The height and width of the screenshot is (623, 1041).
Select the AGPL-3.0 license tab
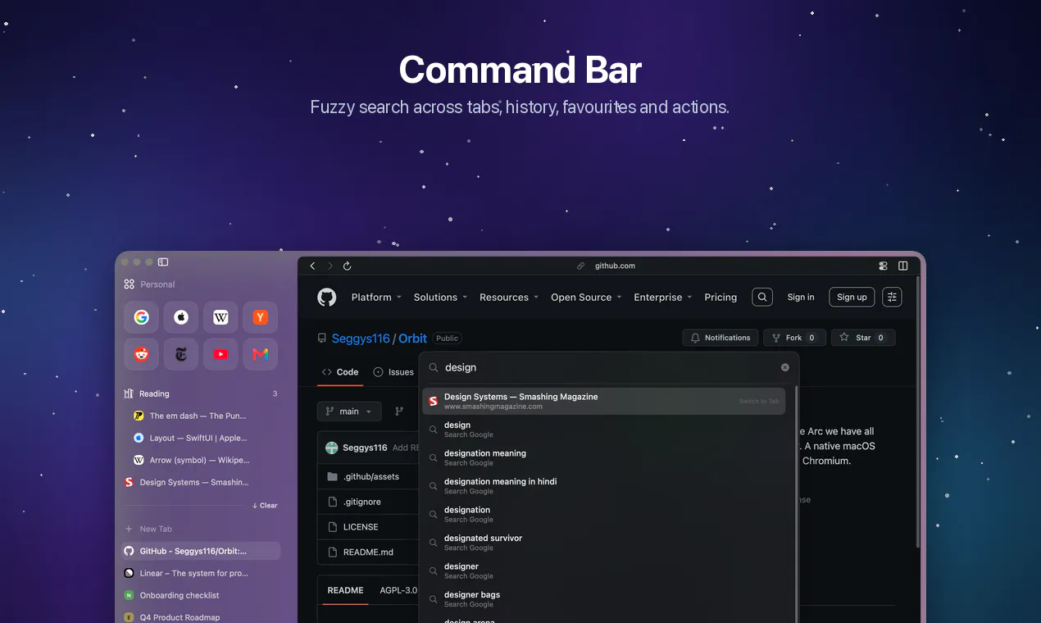click(x=398, y=590)
